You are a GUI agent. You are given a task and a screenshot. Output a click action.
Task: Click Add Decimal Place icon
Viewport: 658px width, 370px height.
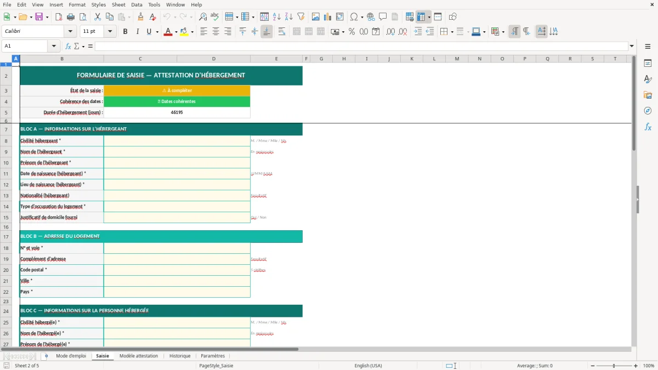click(390, 32)
